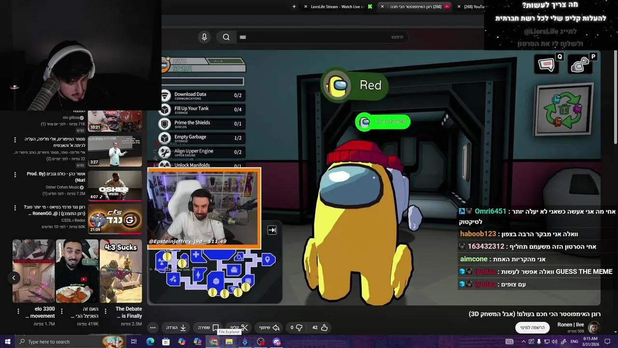Click the minimap collapse arrow icon
618x348 pixels.
click(x=272, y=230)
